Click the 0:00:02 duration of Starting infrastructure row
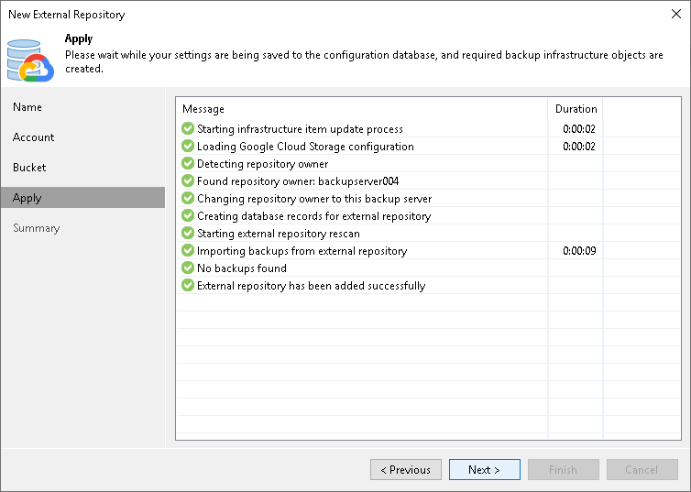The width and height of the screenshot is (691, 492). (x=579, y=129)
